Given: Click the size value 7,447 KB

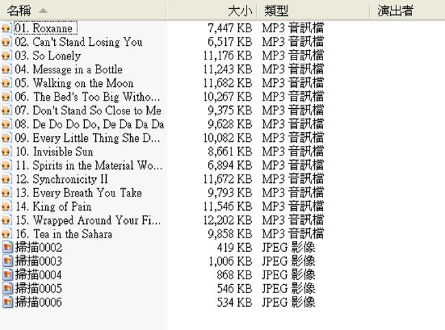Looking at the screenshot, I should pyautogui.click(x=230, y=28).
